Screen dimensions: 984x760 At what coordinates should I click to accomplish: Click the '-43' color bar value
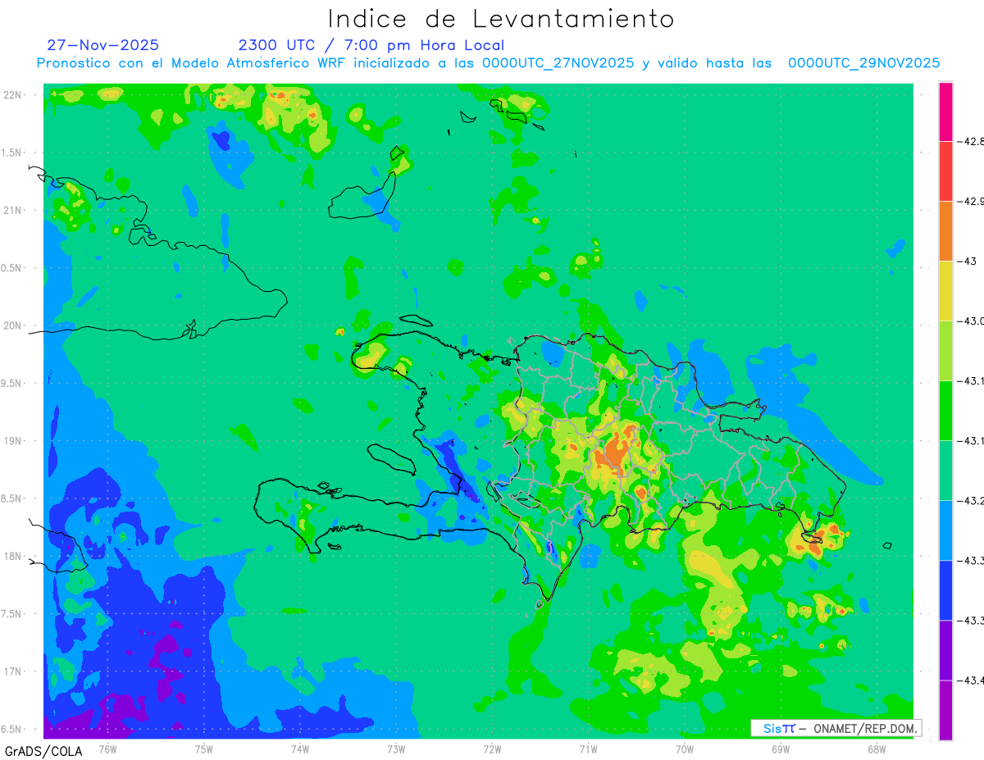(x=968, y=262)
